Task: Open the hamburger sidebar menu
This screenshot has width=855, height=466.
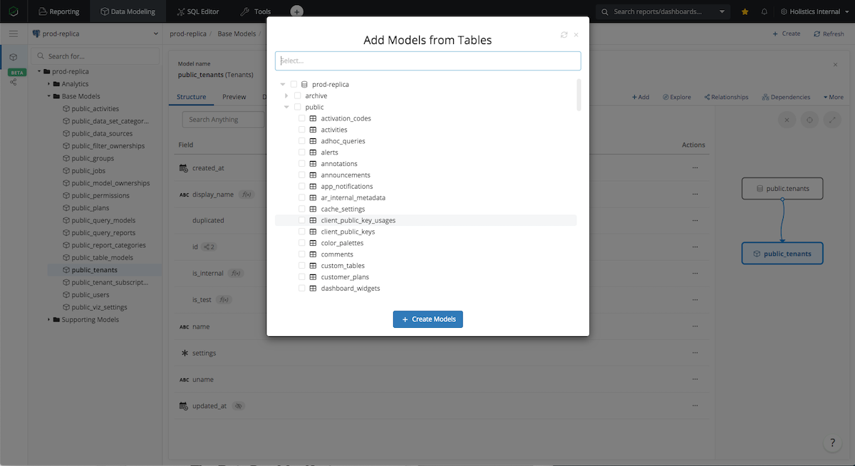Action: (x=14, y=33)
